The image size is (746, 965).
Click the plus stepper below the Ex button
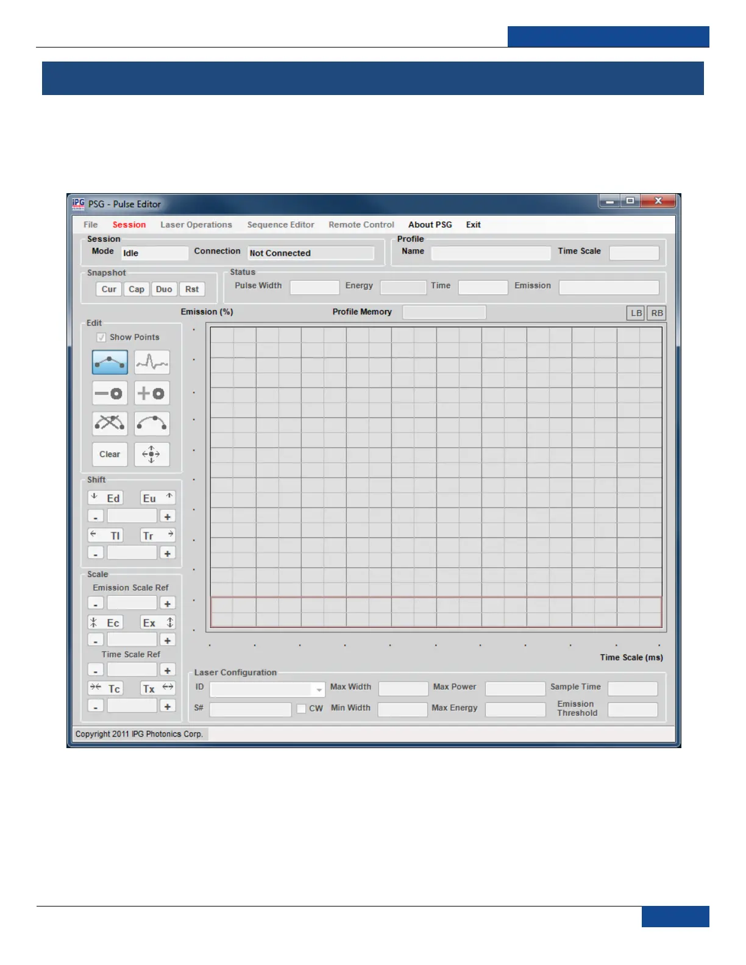coord(168,640)
